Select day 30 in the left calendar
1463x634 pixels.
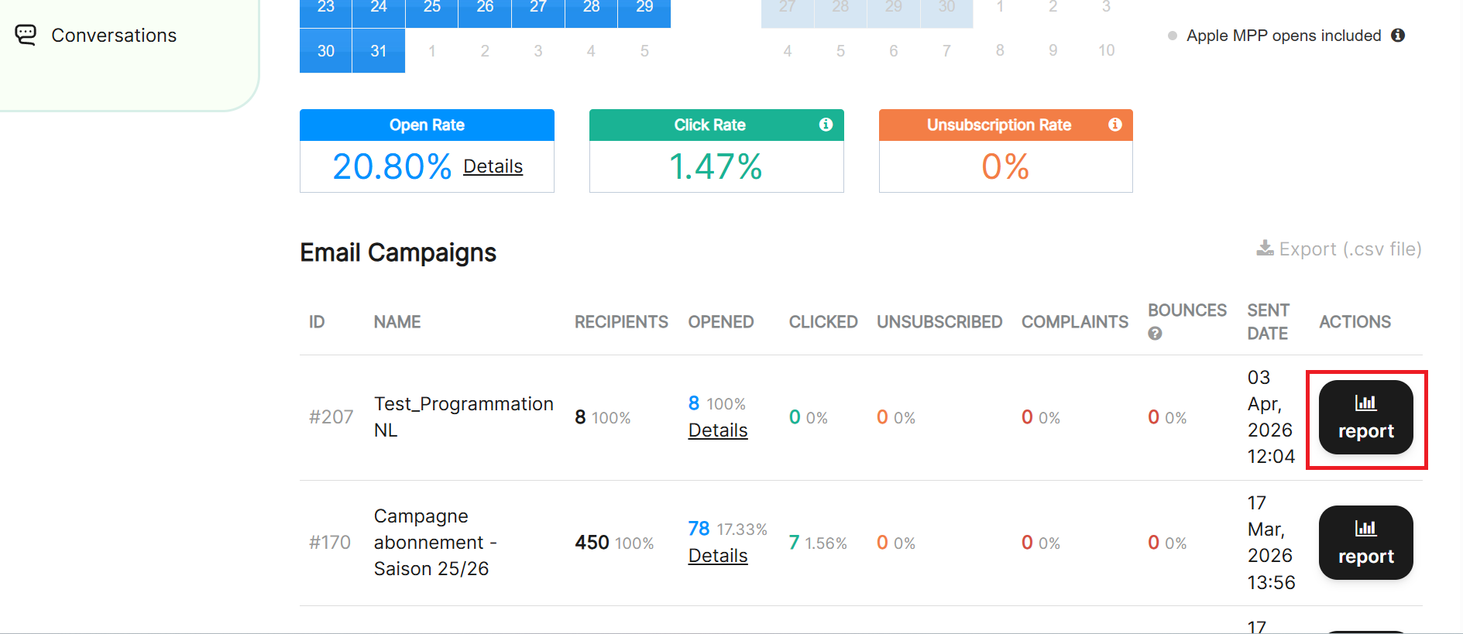click(x=325, y=51)
